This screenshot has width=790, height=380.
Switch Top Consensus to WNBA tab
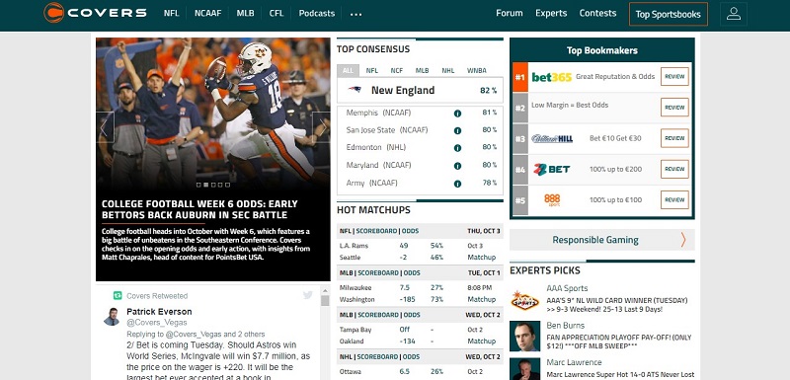point(477,70)
